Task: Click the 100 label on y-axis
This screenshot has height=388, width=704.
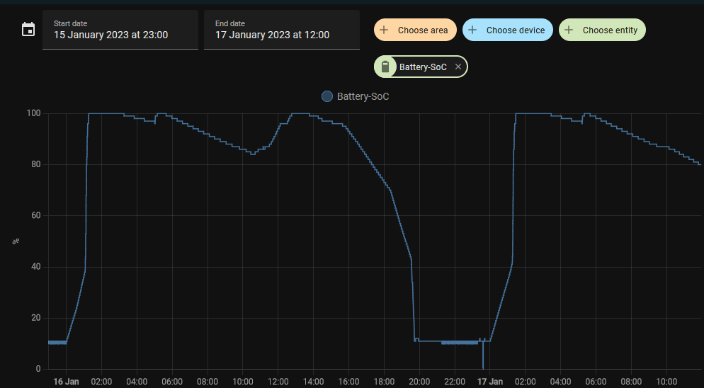Action: click(33, 113)
